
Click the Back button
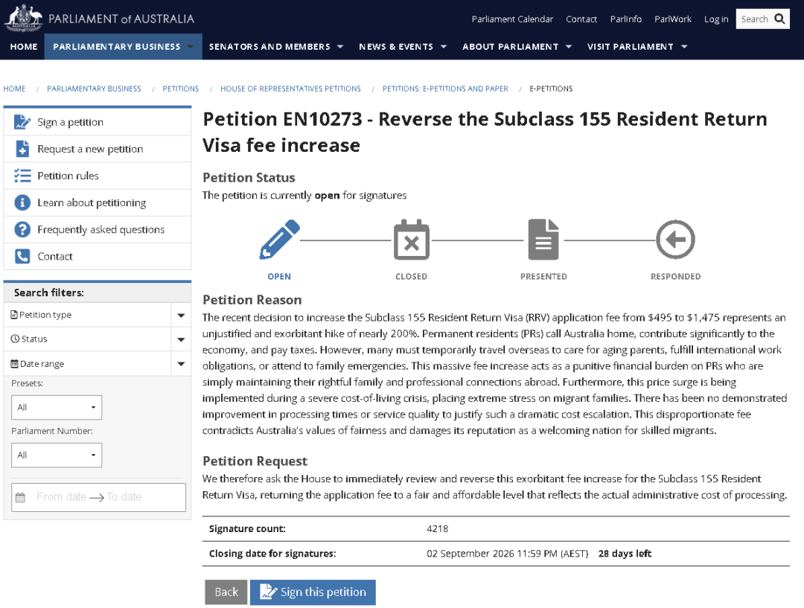(x=226, y=592)
